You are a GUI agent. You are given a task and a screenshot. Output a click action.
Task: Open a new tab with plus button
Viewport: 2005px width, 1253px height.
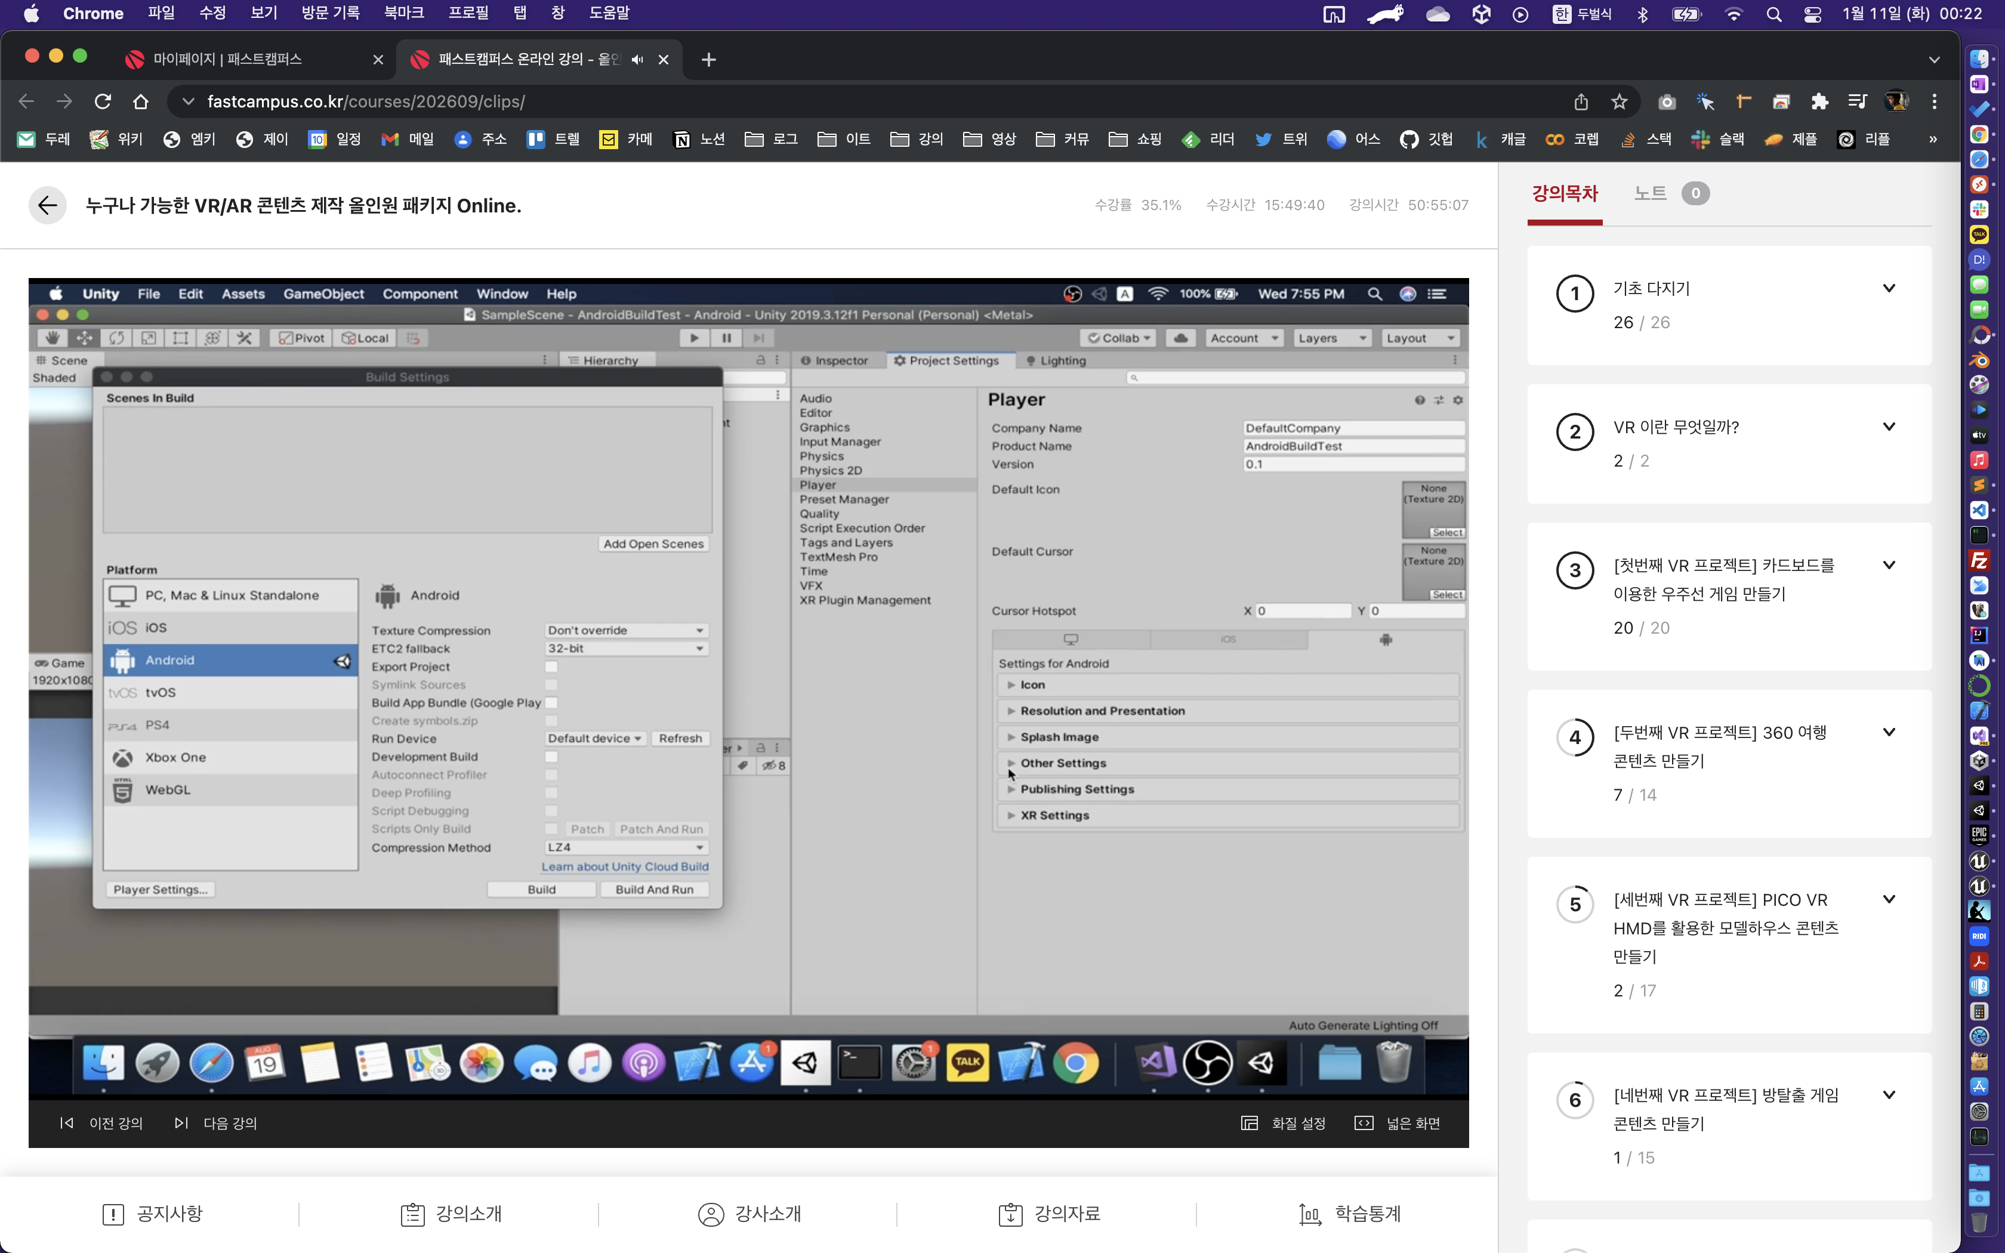click(x=708, y=59)
